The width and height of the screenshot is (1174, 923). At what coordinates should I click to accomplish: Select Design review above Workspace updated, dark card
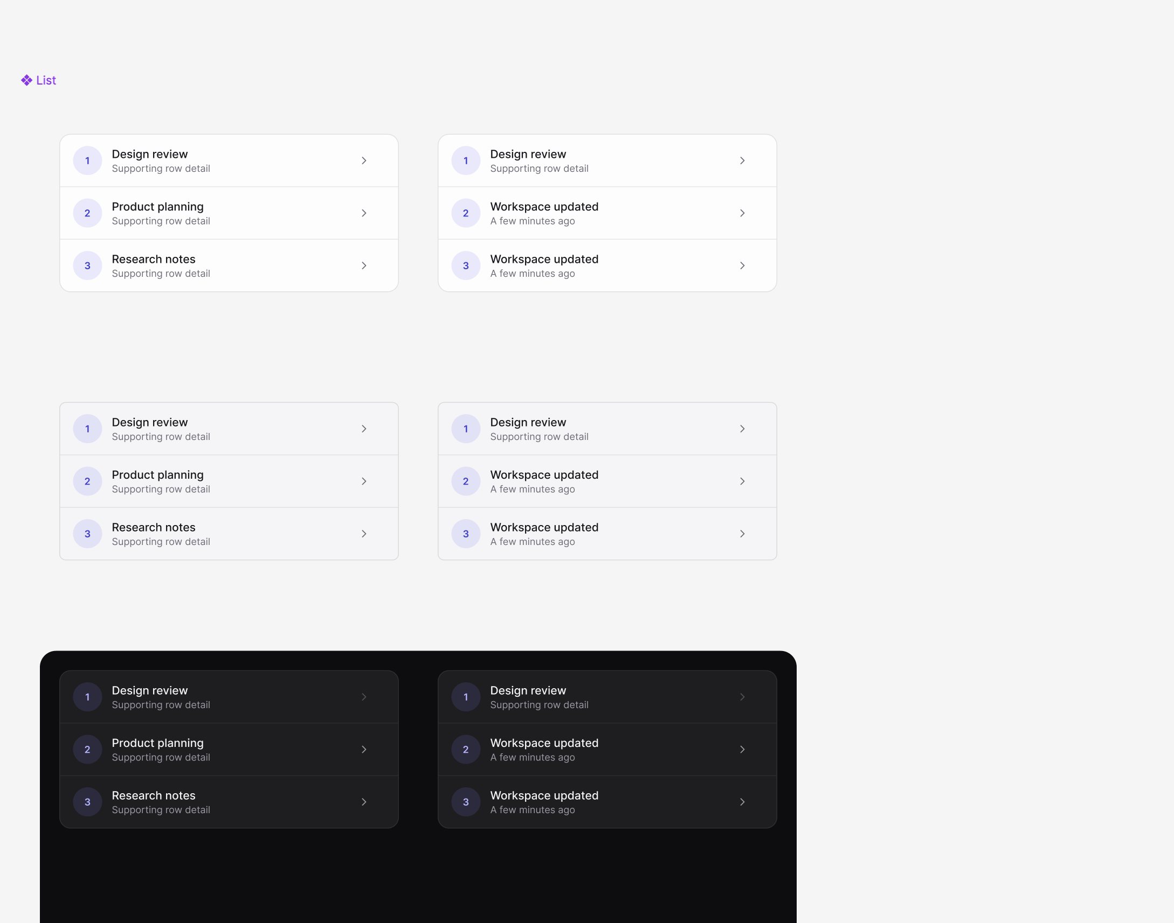[x=528, y=690]
